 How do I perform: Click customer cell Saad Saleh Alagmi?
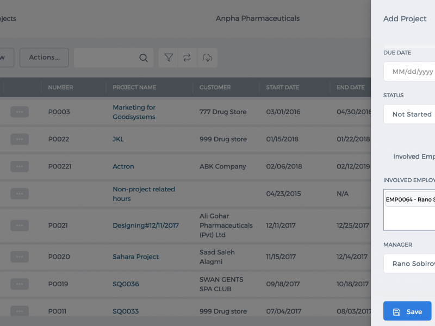pos(217,256)
